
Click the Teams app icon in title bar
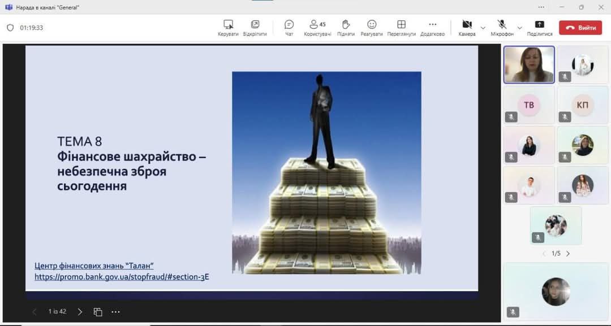(x=8, y=7)
